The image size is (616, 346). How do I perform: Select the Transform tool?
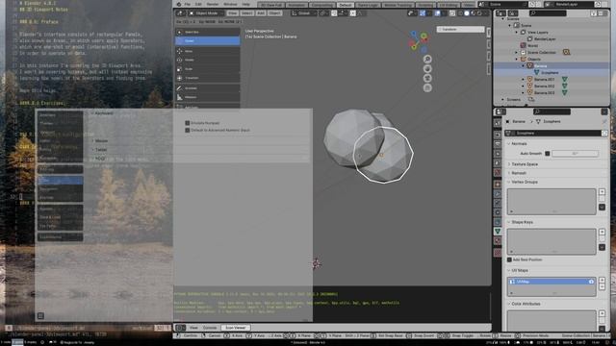point(208,78)
